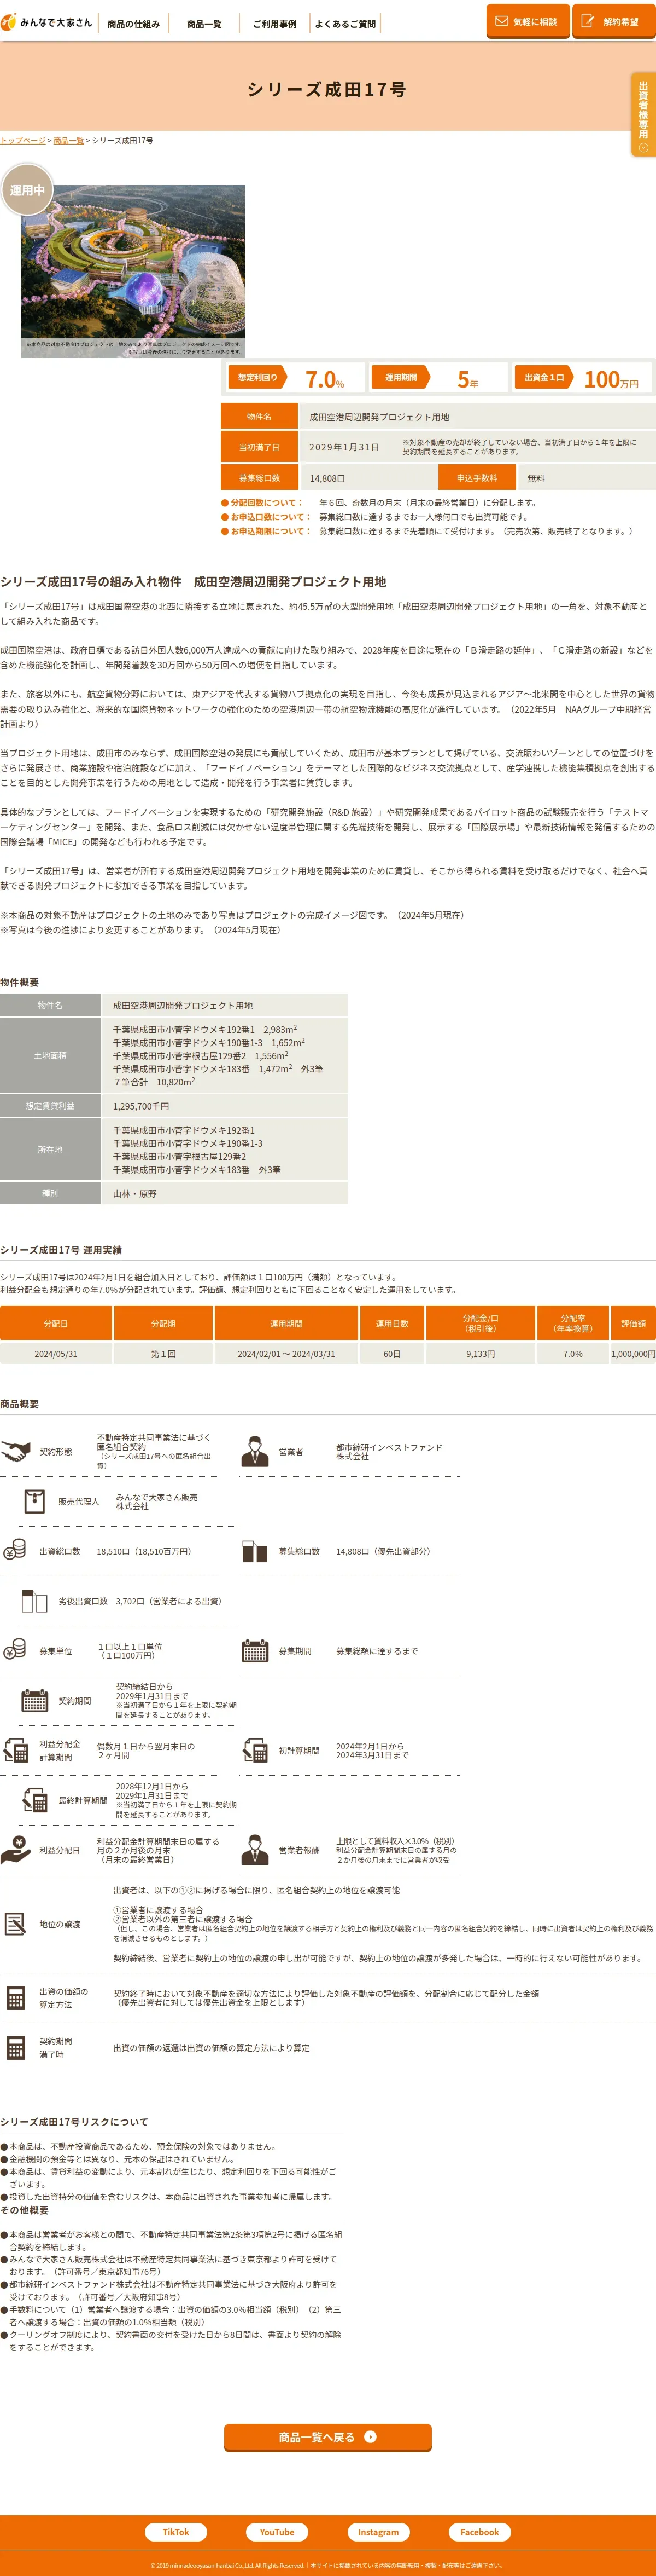
Task: Click the document icon beside 地位の譲渡
Action: coord(15,1924)
